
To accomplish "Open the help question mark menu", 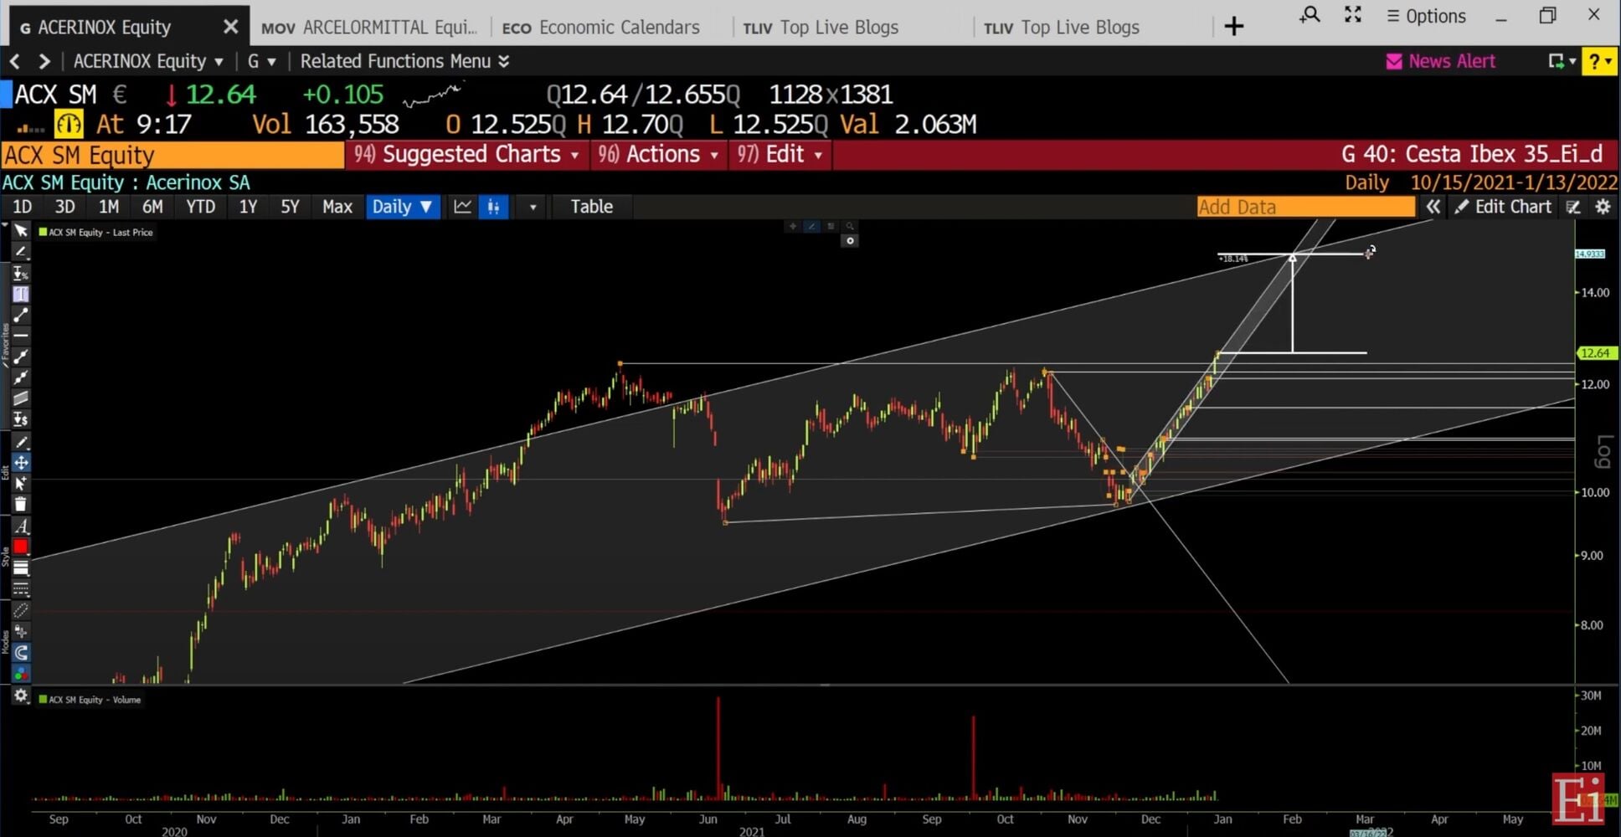I will pyautogui.click(x=1599, y=61).
